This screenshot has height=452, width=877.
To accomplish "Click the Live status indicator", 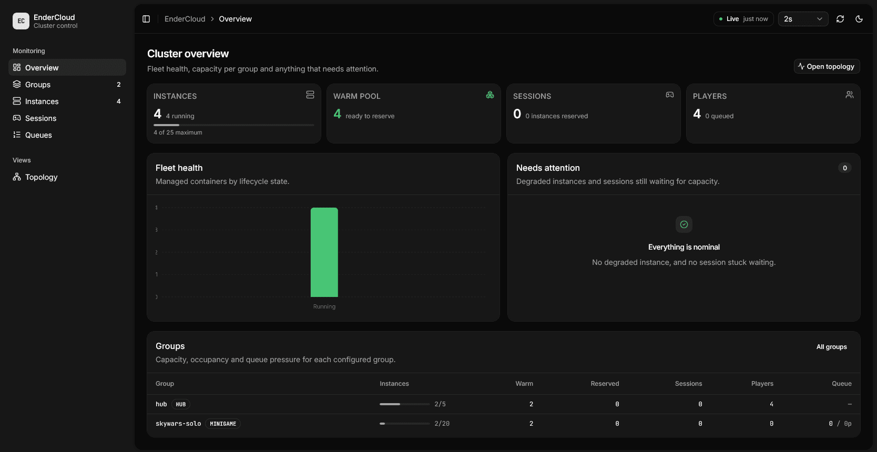I will 743,19.
